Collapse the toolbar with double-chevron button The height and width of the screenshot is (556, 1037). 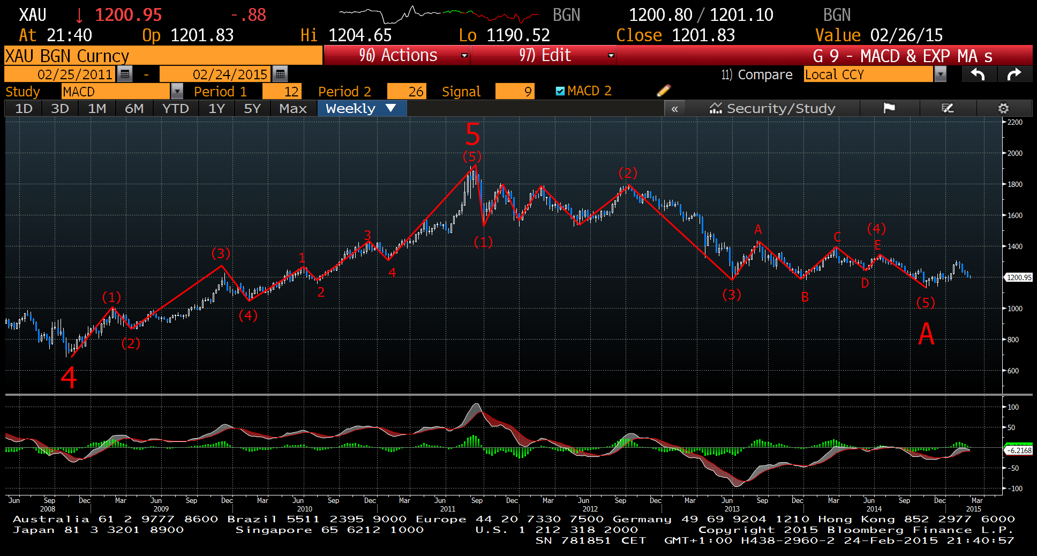[x=674, y=109]
